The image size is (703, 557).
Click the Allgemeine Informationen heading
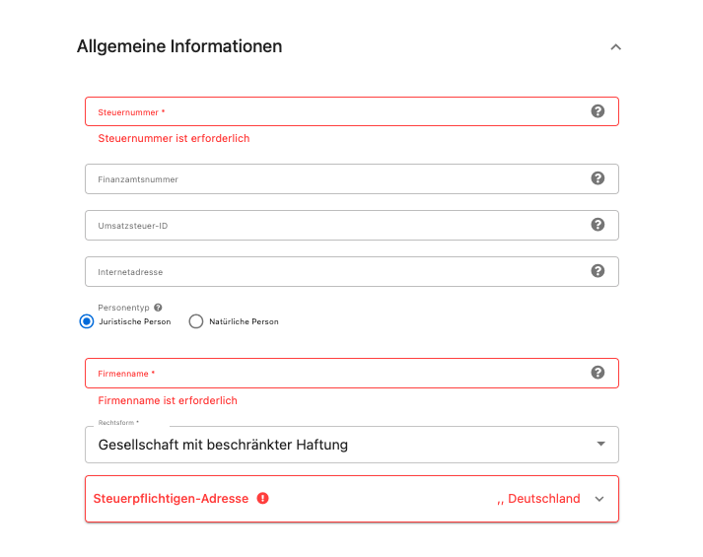point(179,46)
